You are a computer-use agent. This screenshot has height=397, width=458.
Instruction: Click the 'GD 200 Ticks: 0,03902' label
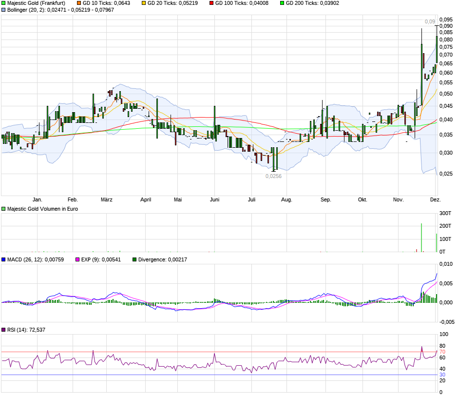pyautogui.click(x=312, y=3)
